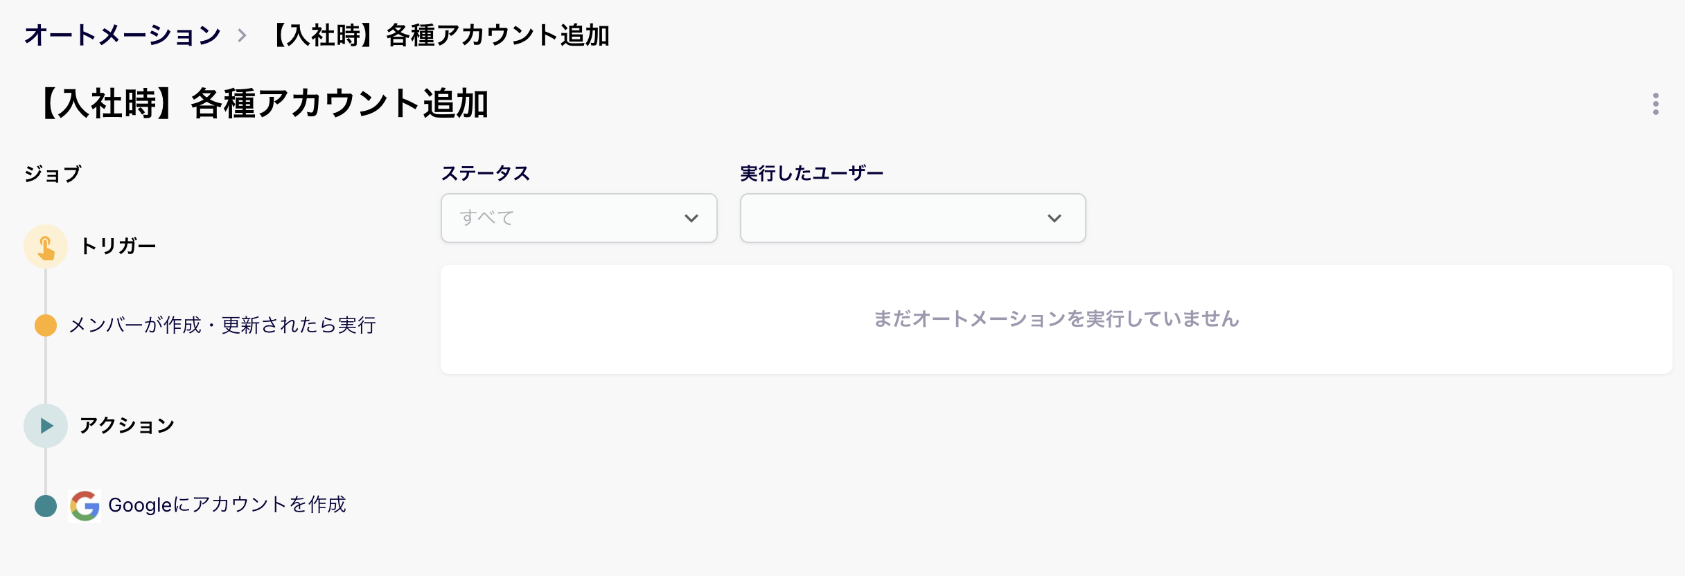Click the Google logo icon
This screenshot has width=1685, height=576.
[x=85, y=506]
